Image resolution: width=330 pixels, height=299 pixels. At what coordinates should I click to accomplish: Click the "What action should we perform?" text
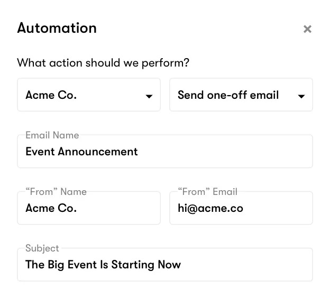point(103,63)
